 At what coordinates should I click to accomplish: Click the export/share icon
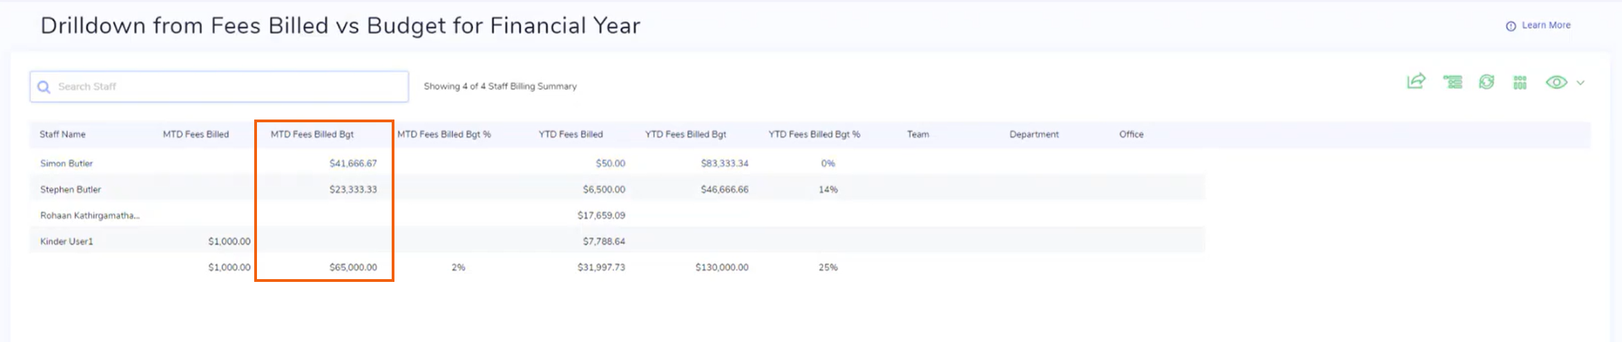(x=1416, y=82)
